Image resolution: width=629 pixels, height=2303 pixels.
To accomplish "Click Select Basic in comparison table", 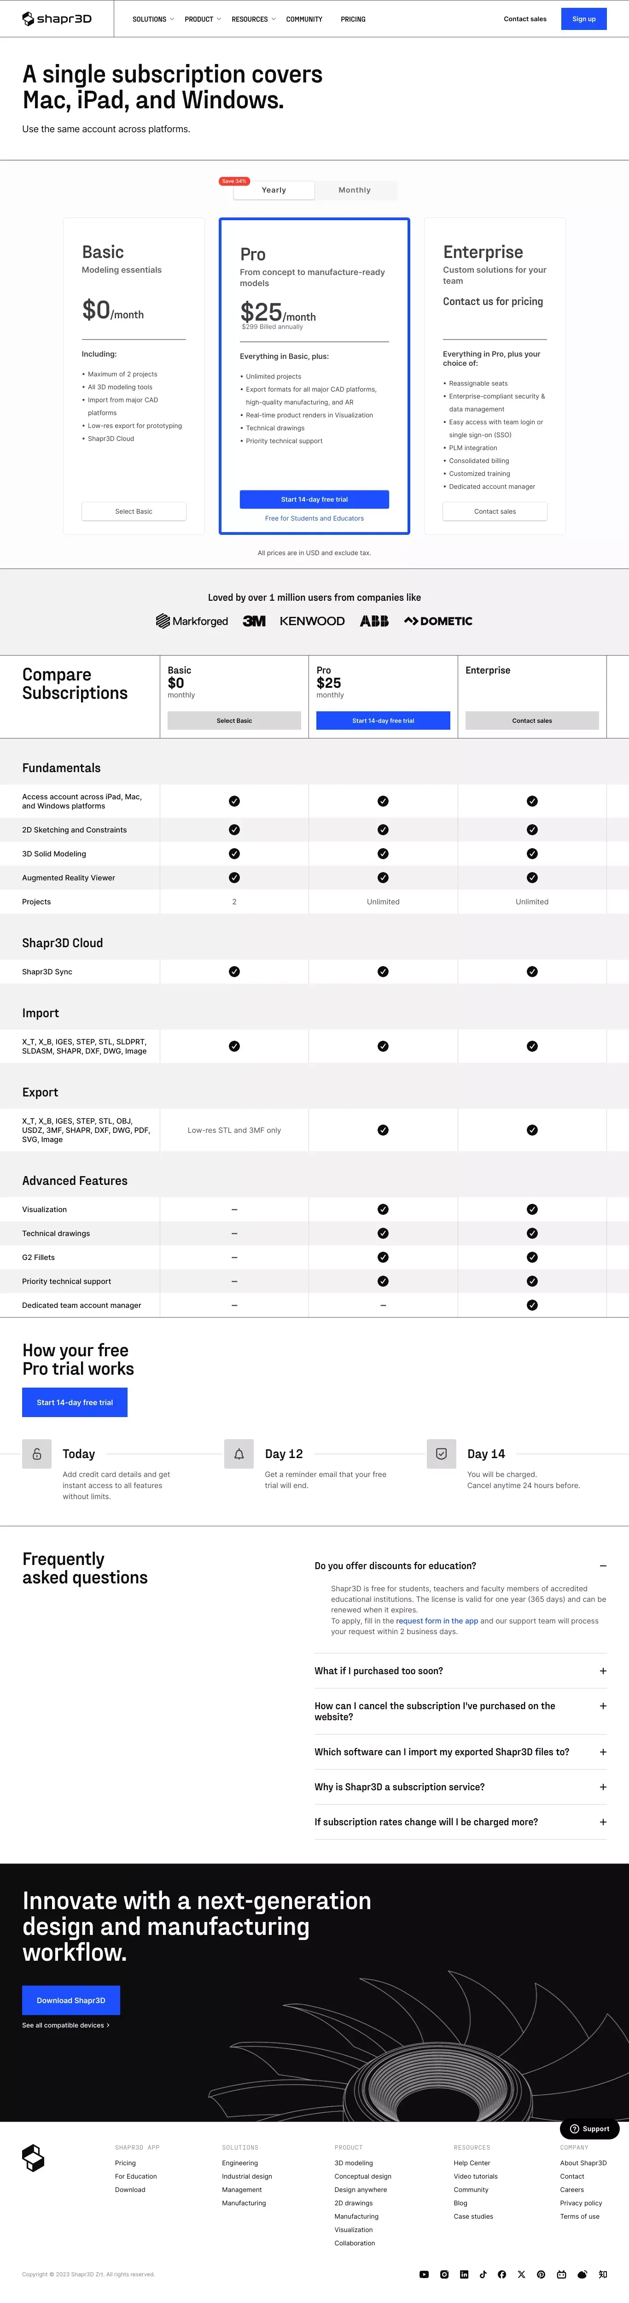I will [x=234, y=721].
